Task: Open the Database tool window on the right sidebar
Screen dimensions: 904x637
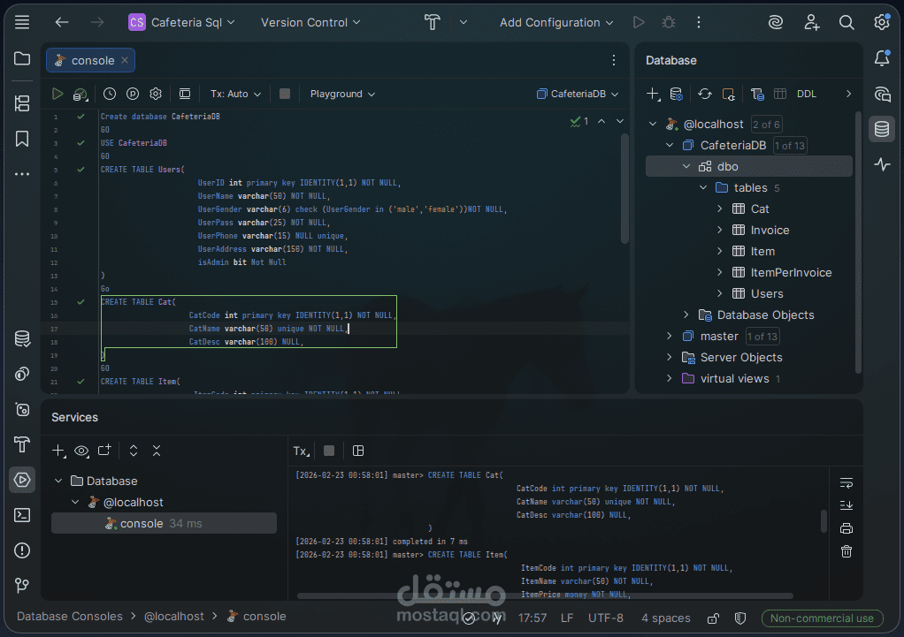Action: tap(882, 129)
